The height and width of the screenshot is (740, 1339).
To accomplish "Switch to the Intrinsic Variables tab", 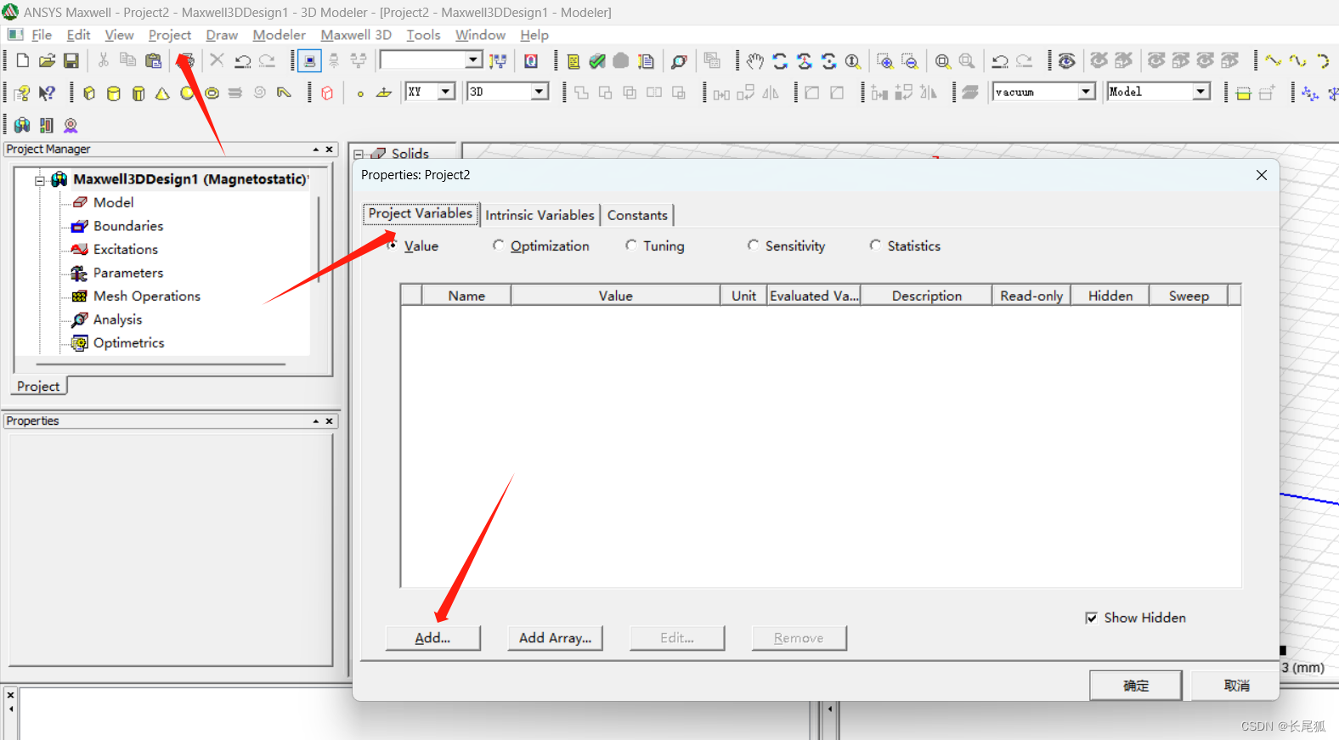I will coord(540,215).
